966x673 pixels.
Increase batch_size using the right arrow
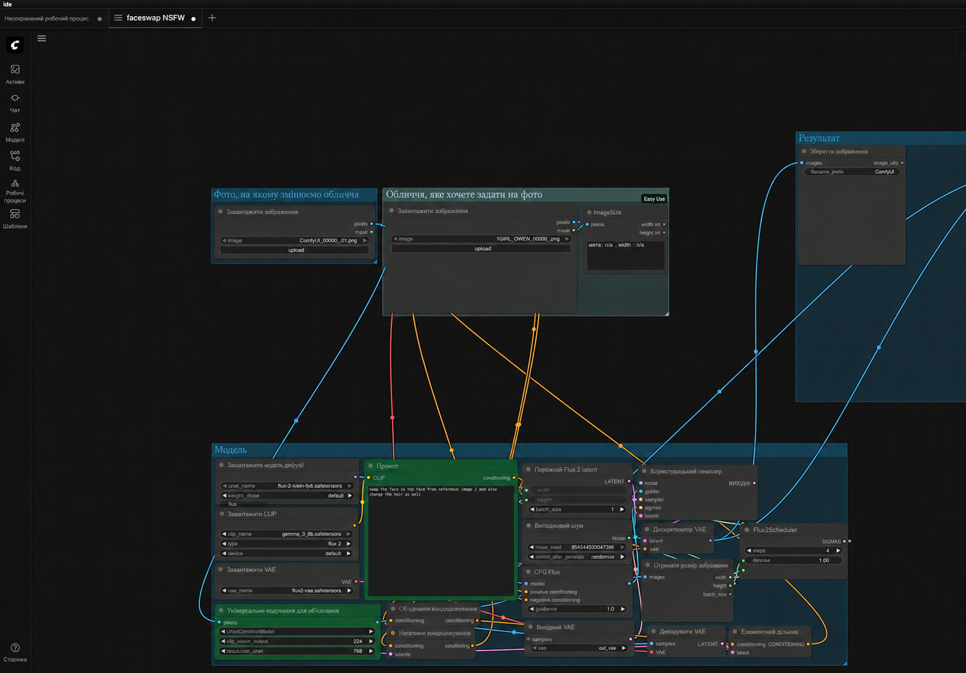[x=622, y=510]
